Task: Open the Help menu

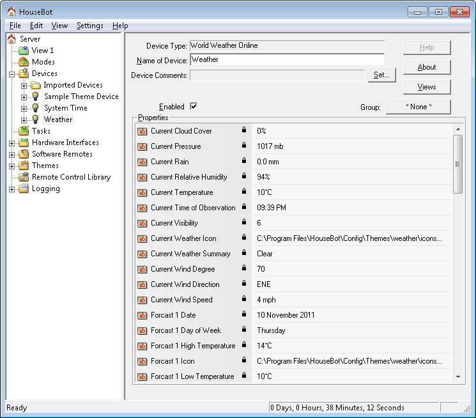Action: tap(120, 26)
